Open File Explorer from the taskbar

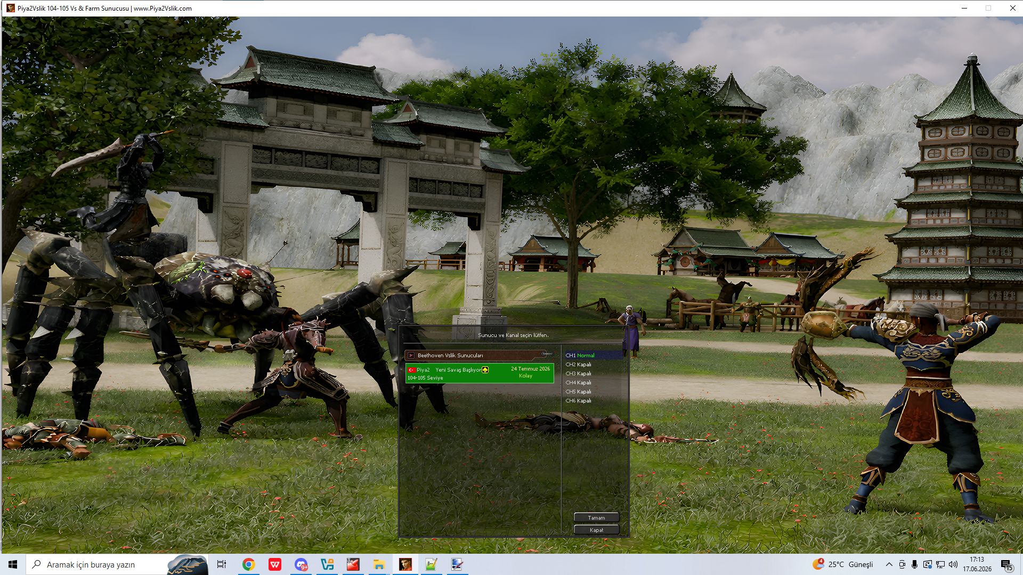pyautogui.click(x=379, y=564)
